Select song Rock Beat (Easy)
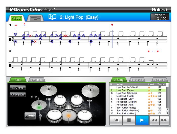 [x=138, y=99]
